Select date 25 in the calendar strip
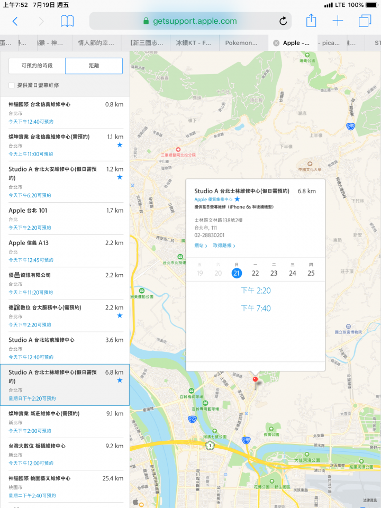 (311, 273)
